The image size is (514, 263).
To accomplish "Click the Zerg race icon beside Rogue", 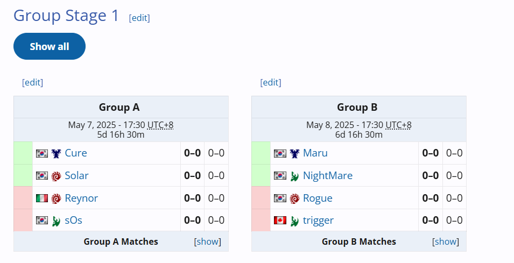I will [x=294, y=198].
